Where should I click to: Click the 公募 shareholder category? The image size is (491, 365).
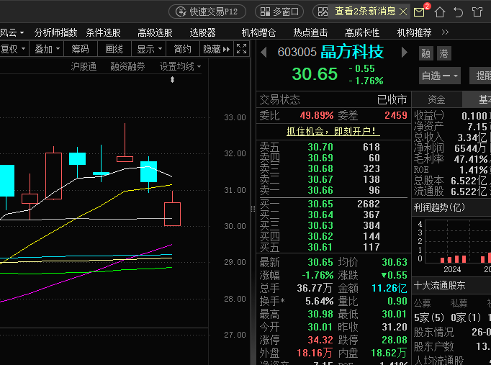coord(423,303)
